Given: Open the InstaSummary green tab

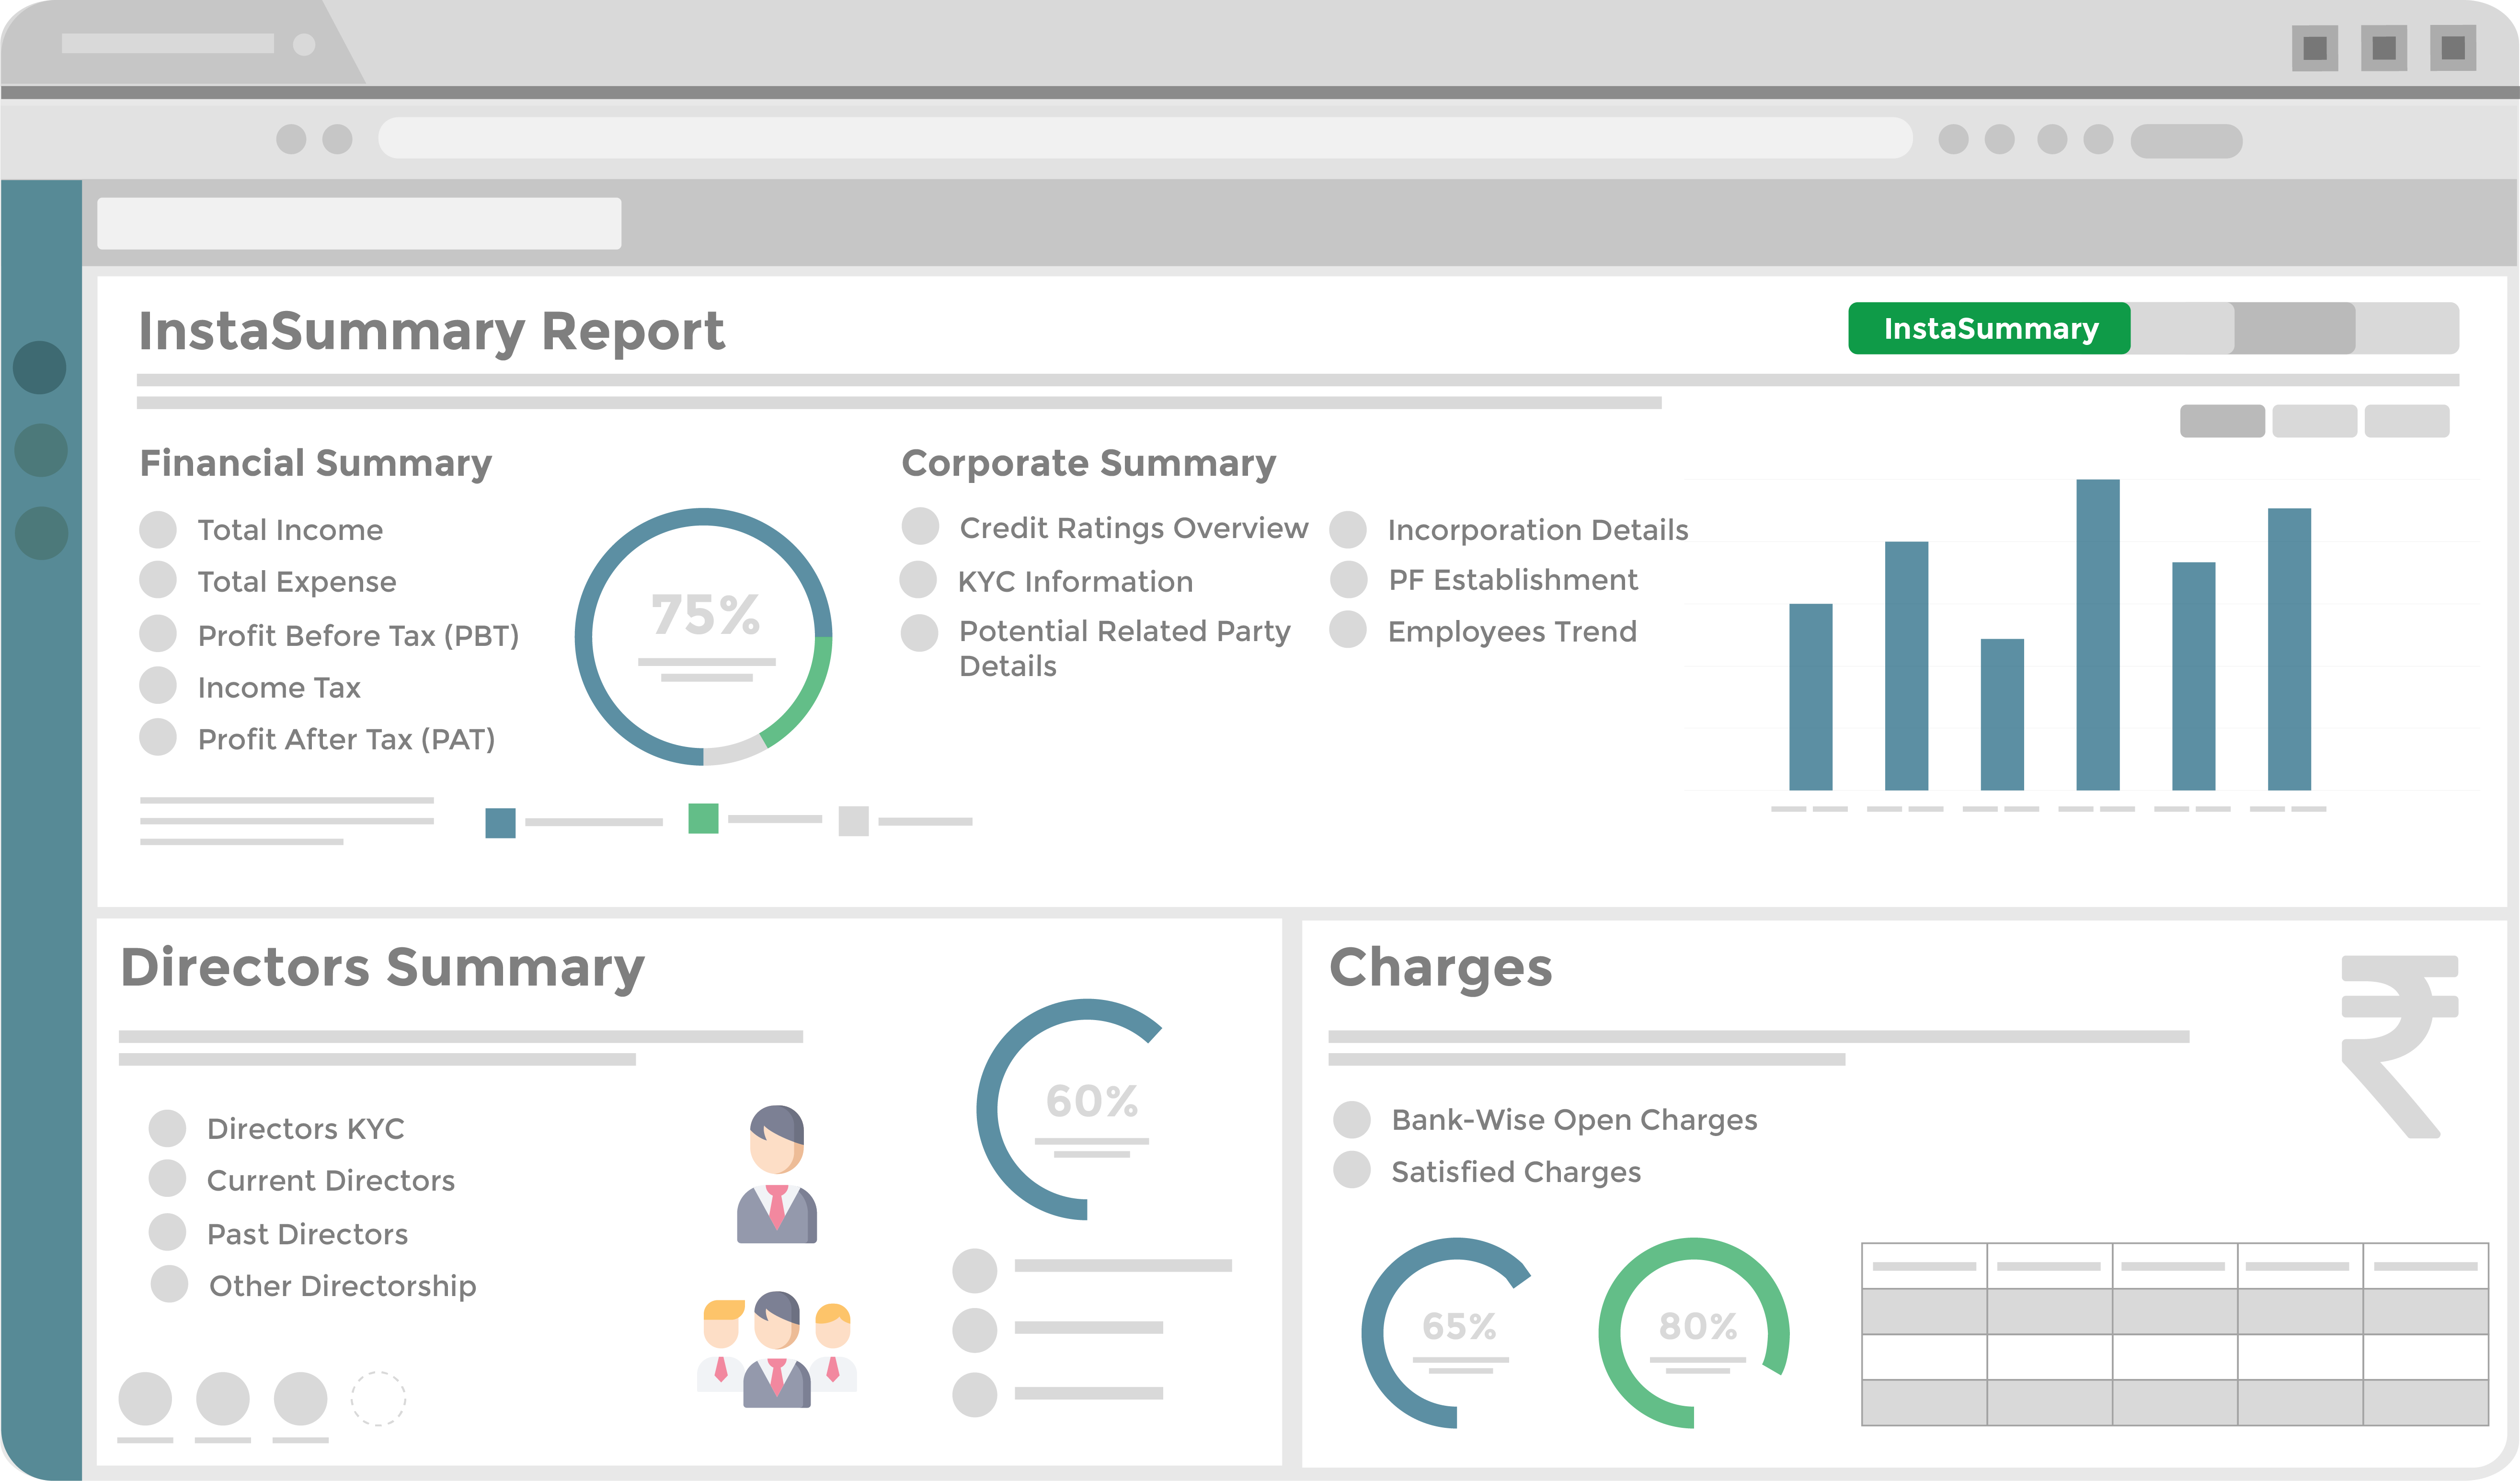Looking at the screenshot, I should pos(1989,328).
